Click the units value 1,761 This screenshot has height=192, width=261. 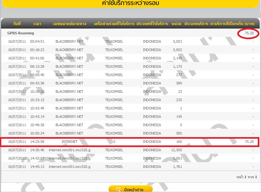178,167
